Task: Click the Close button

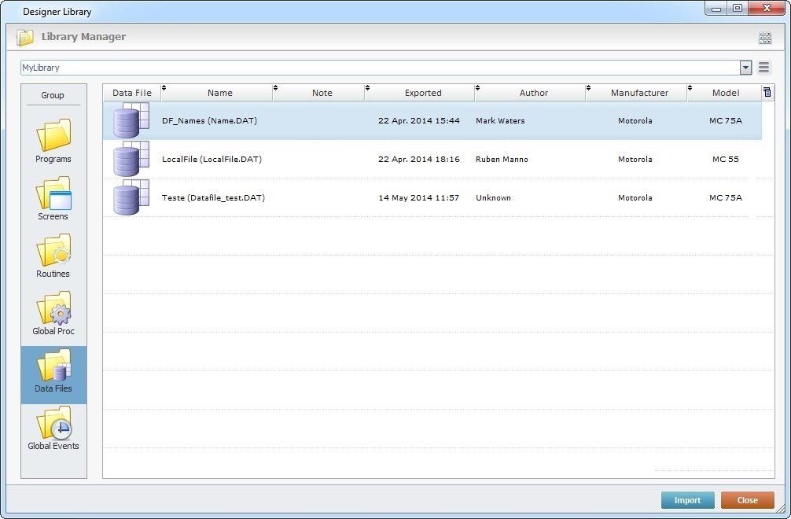Action: point(747,500)
